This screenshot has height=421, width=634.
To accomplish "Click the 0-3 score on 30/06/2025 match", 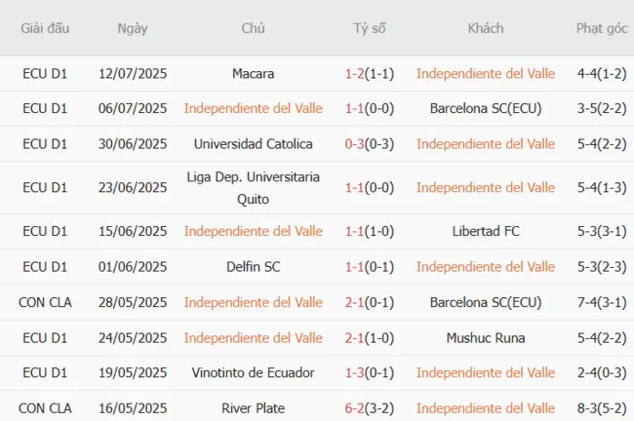I will [356, 144].
